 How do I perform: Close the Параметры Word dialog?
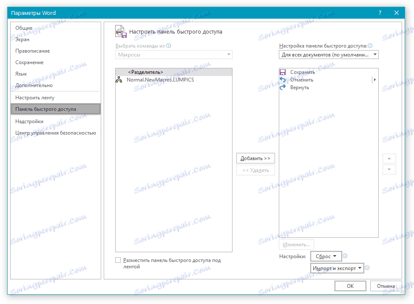click(x=396, y=13)
